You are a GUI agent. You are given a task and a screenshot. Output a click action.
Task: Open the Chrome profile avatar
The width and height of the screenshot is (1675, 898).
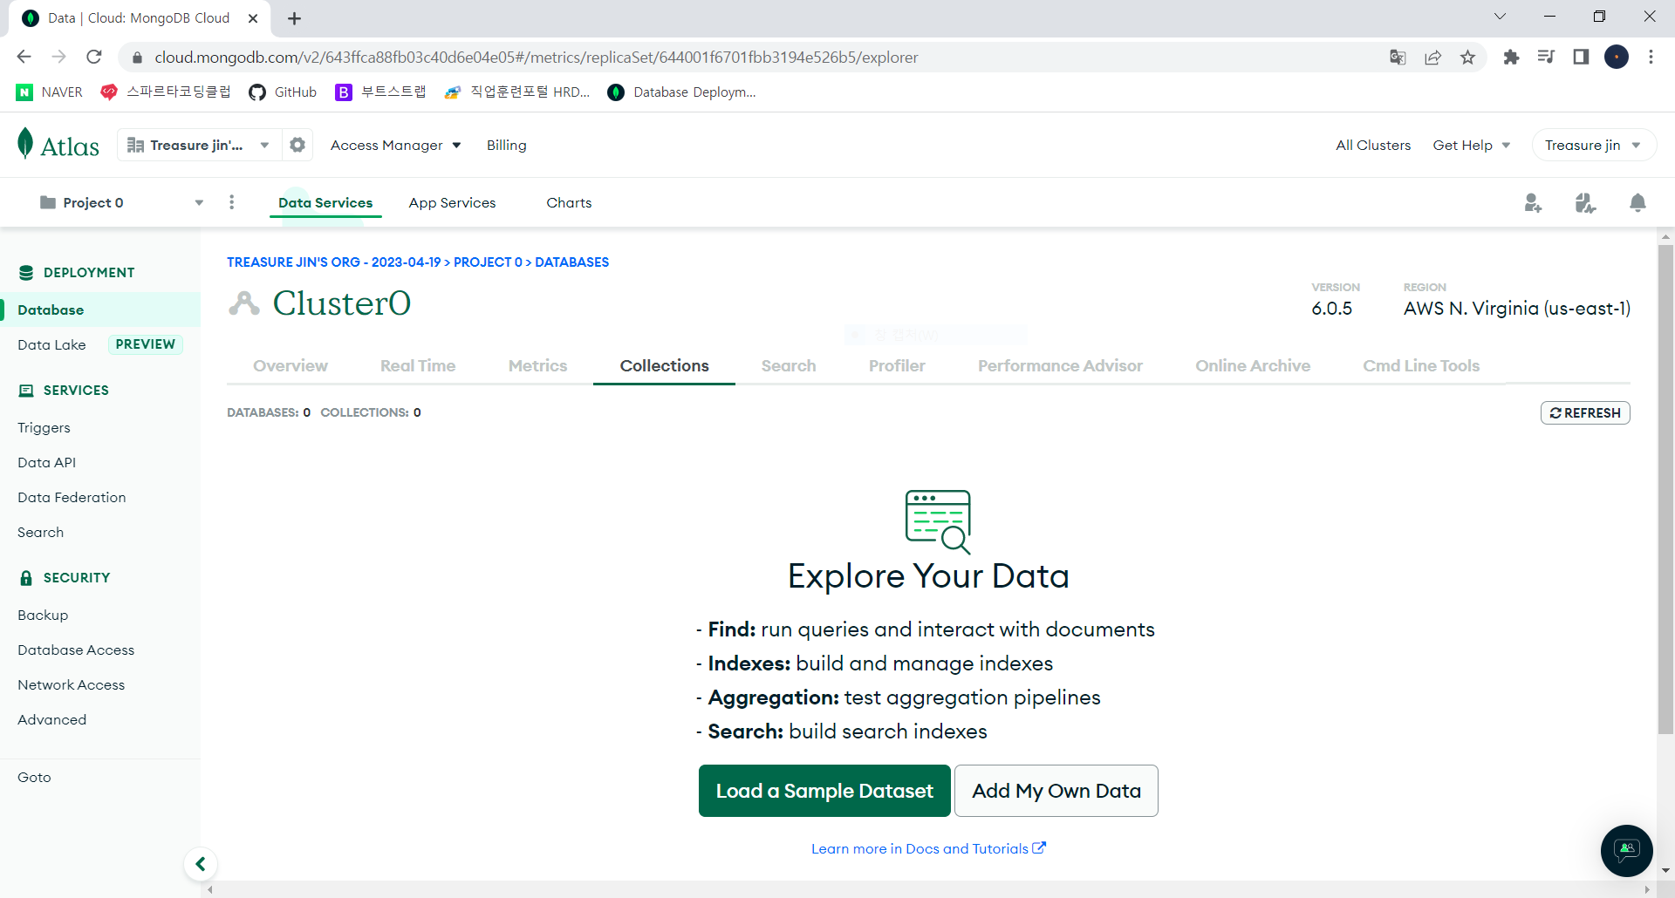[x=1617, y=58]
